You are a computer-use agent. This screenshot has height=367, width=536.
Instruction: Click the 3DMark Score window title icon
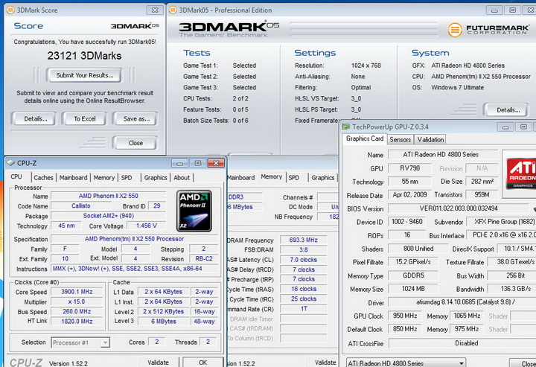tap(10, 10)
